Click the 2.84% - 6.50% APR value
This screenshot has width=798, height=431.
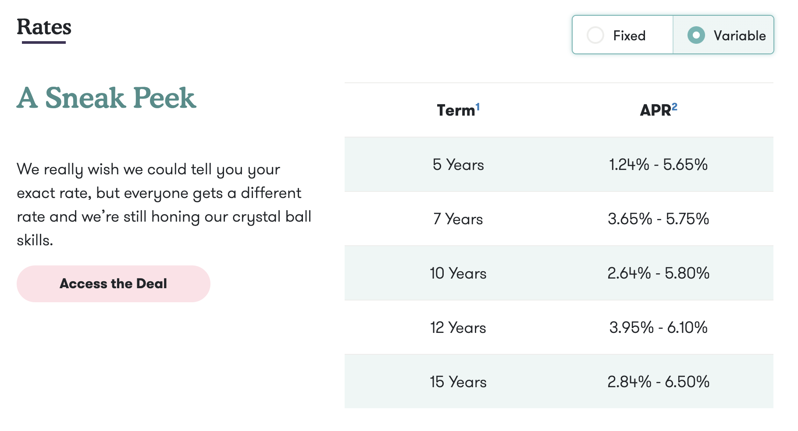(658, 382)
